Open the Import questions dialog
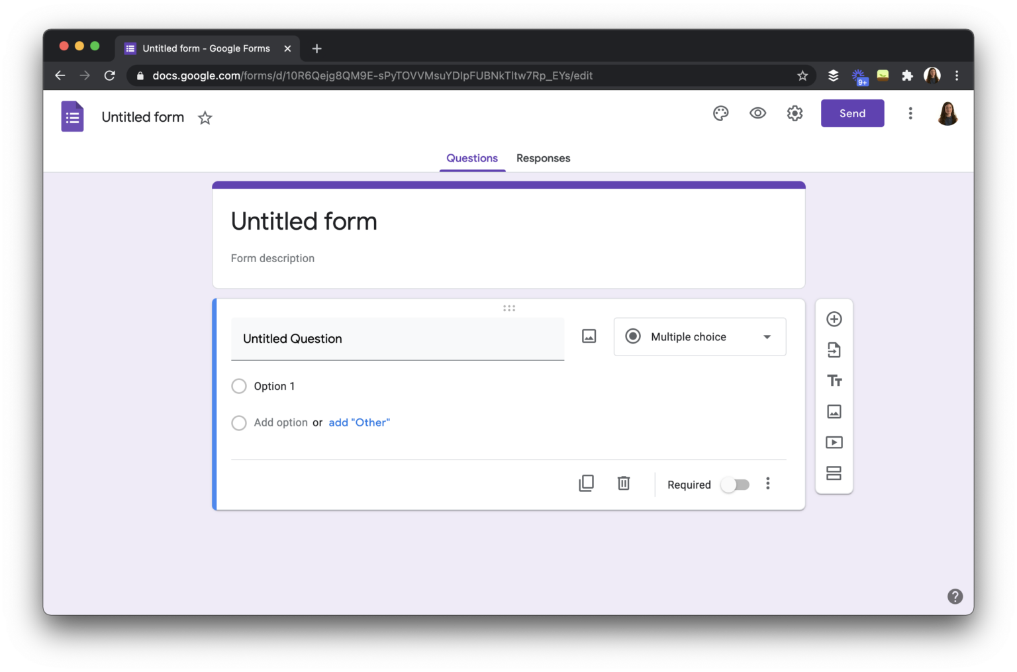 [834, 350]
